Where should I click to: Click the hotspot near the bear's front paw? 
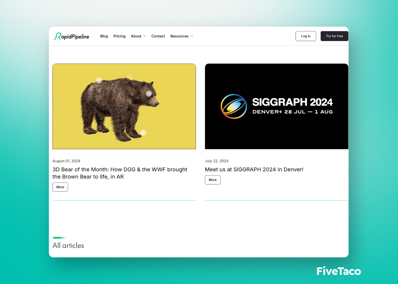pyautogui.click(x=143, y=133)
